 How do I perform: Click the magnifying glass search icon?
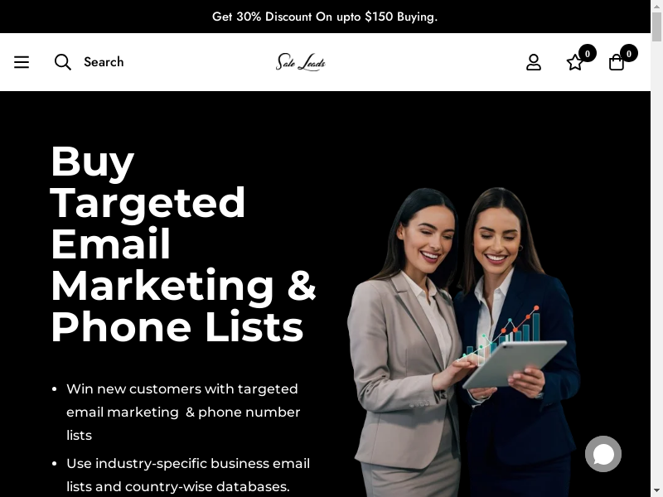pos(63,62)
